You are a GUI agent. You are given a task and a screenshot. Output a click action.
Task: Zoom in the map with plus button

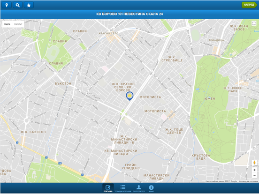pyautogui.click(x=254, y=170)
